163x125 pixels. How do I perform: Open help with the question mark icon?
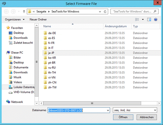156,19
